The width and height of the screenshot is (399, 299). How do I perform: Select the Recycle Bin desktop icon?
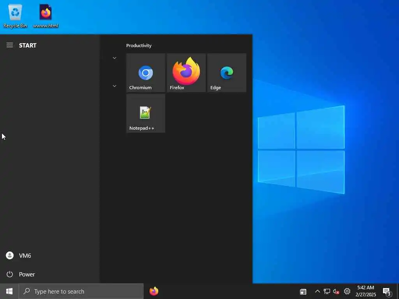[15, 16]
